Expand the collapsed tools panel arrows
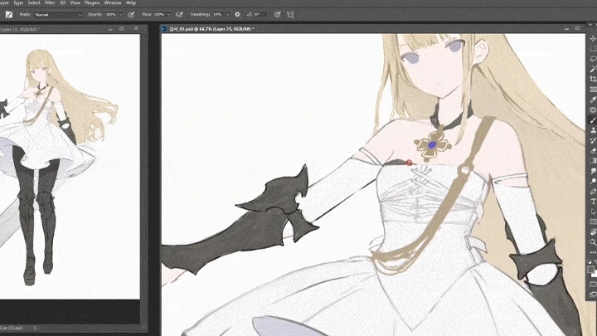597x336 pixels. click(590, 25)
